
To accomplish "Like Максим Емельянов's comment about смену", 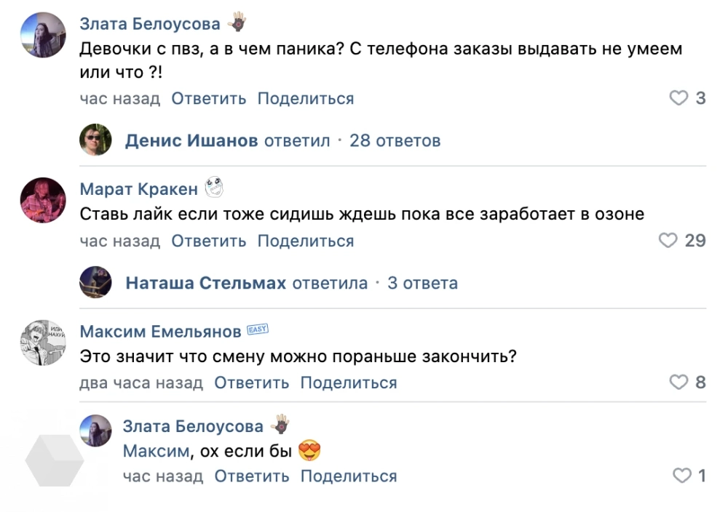I will click(678, 383).
